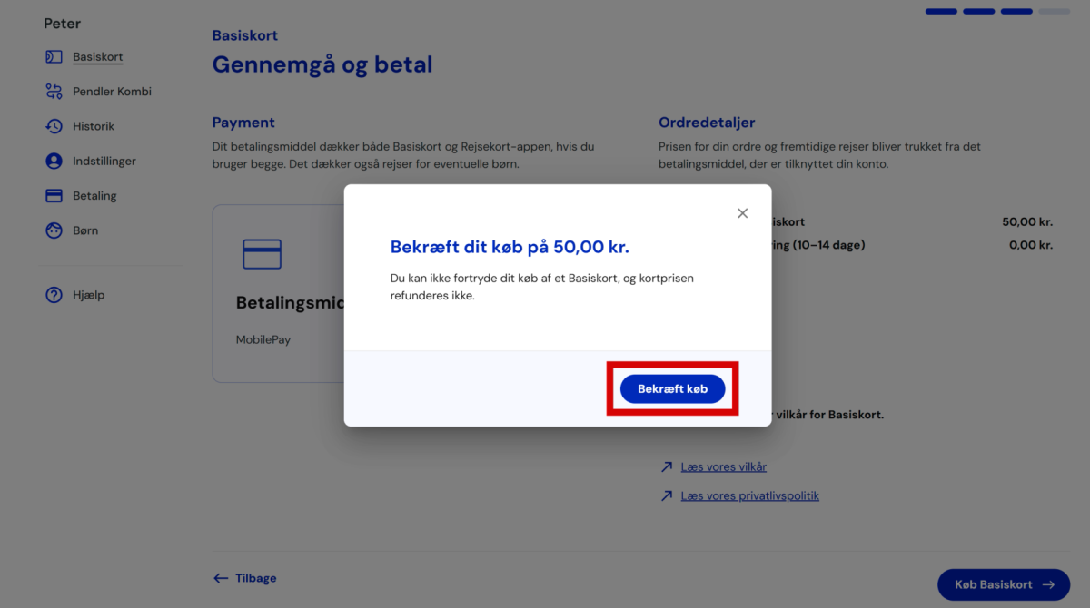The width and height of the screenshot is (1090, 608).
Task: Click arrow icon beside Læs vores privatlivspolitik
Action: 667,496
